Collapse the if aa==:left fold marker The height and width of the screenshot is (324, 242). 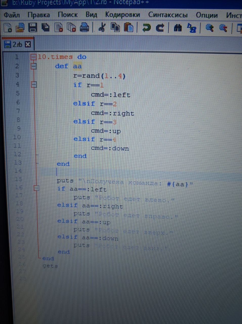click(36, 188)
